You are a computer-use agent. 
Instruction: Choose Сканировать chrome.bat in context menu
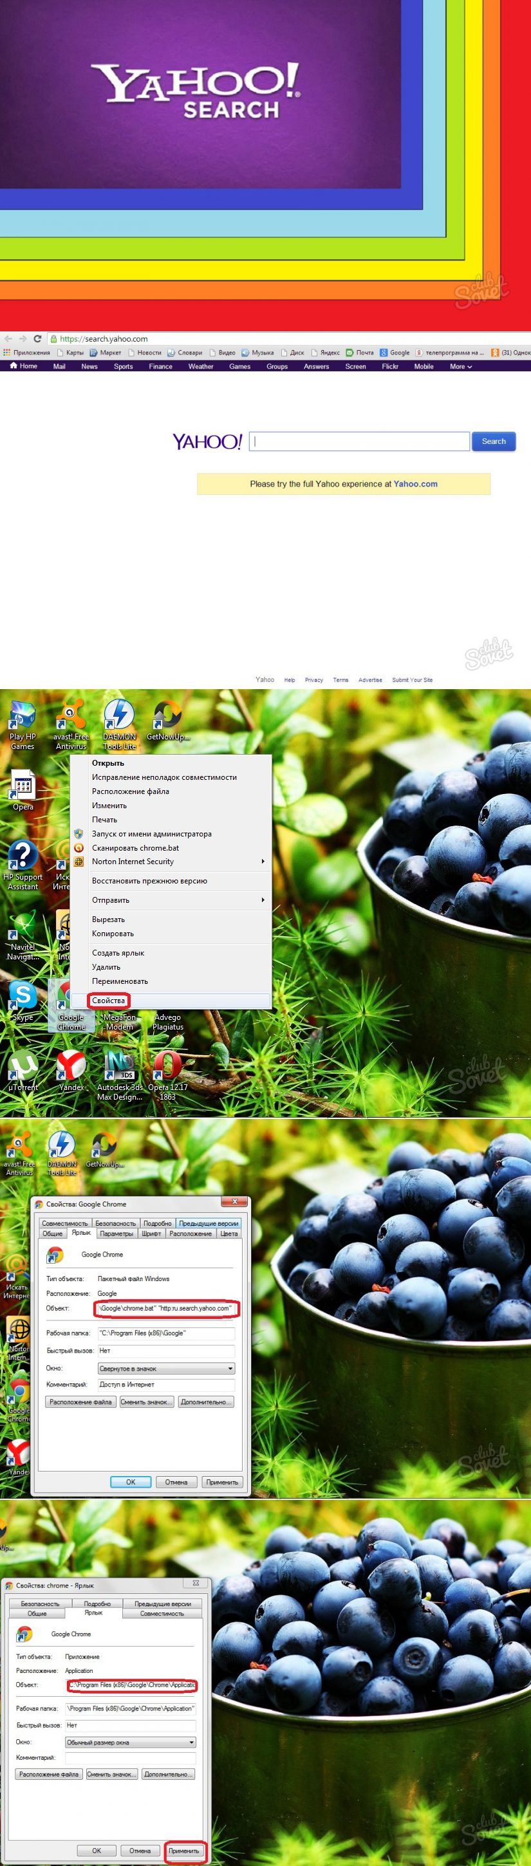171,847
